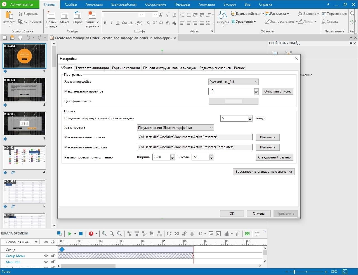Click the blur drop icon in timeline toolbar

click(192, 234)
